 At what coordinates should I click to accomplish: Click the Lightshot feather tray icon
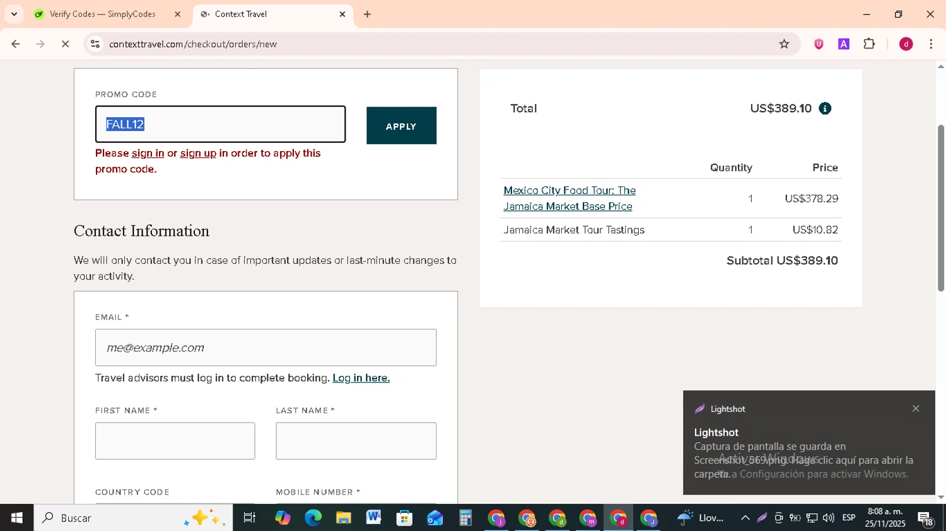click(x=762, y=518)
